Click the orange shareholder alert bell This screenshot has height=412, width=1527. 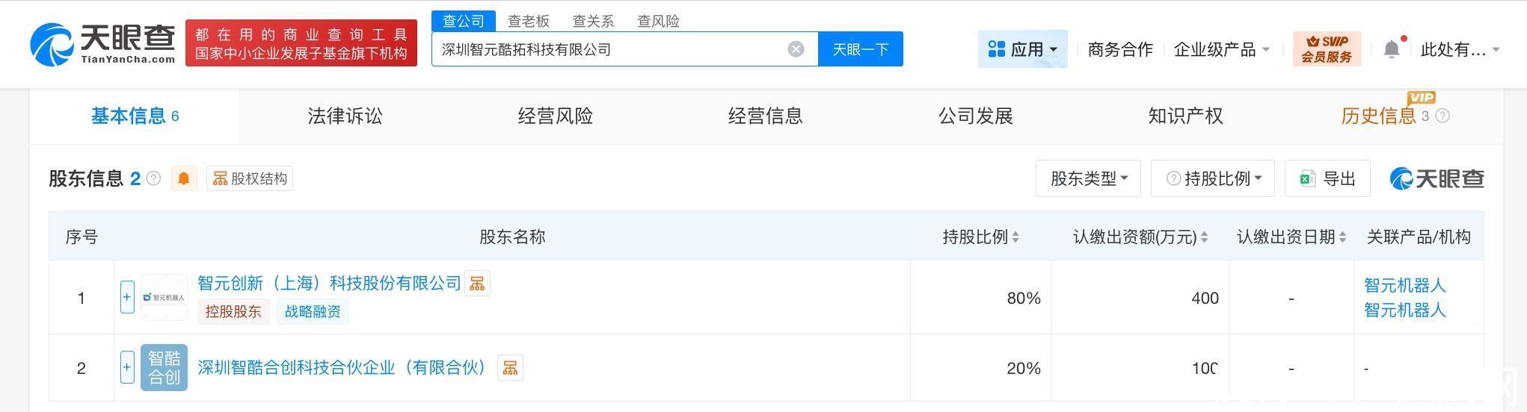point(183,178)
